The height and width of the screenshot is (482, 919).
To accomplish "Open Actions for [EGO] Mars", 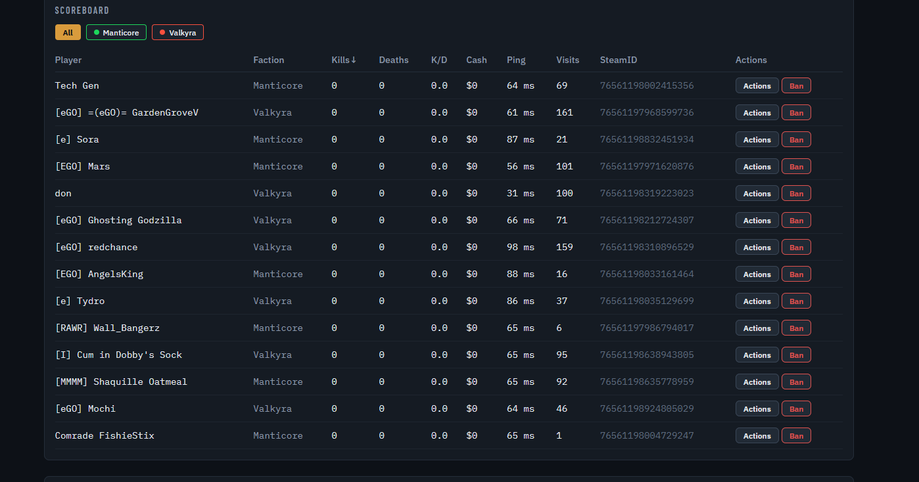I will [757, 167].
